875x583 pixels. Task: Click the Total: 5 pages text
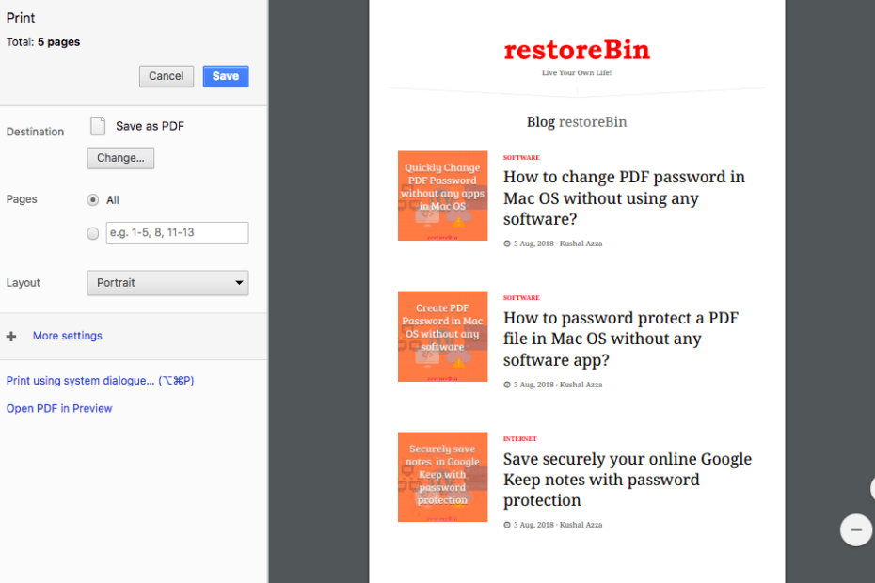point(43,42)
